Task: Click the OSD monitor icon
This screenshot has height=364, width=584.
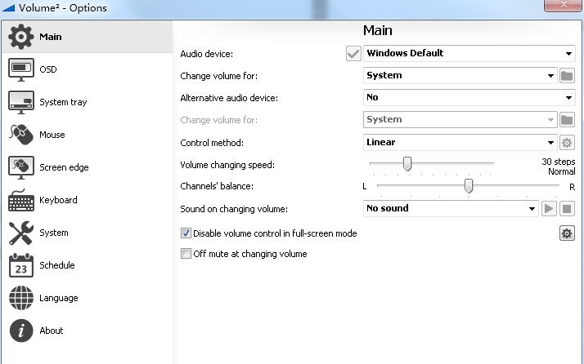Action: [x=21, y=69]
